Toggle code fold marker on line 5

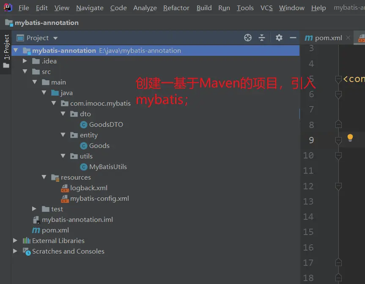338,79
